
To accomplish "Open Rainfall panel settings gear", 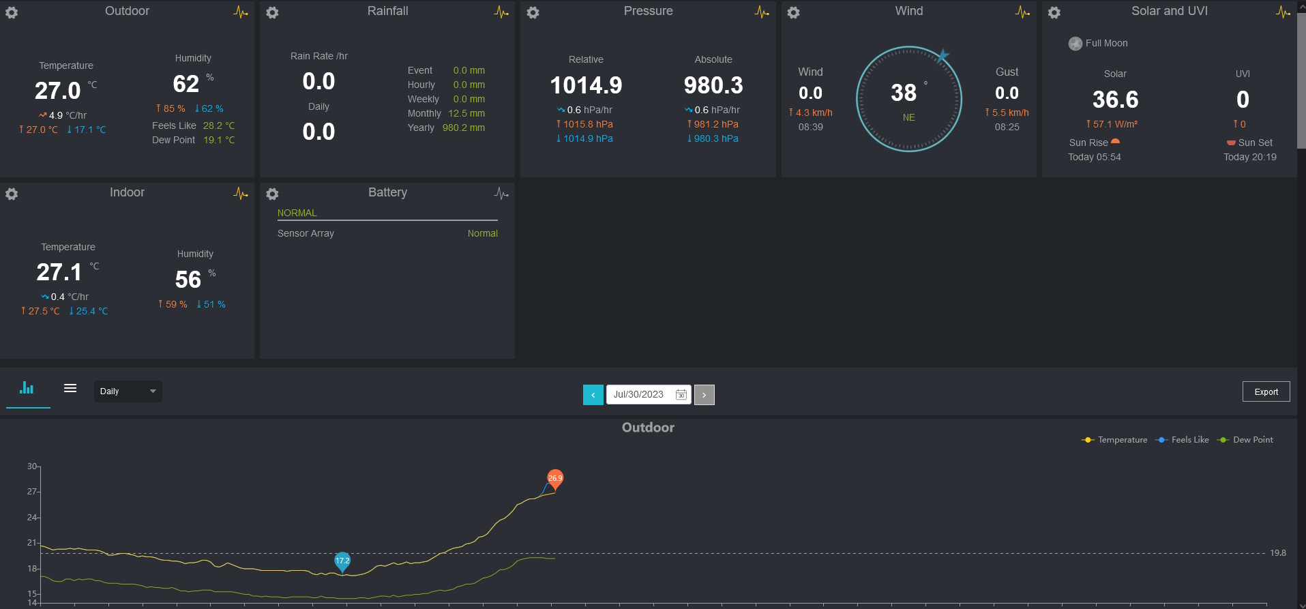I will [272, 12].
